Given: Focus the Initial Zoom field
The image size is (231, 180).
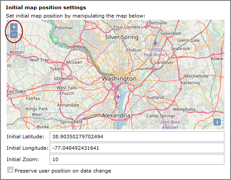Looking at the screenshot, I should click(x=137, y=159).
